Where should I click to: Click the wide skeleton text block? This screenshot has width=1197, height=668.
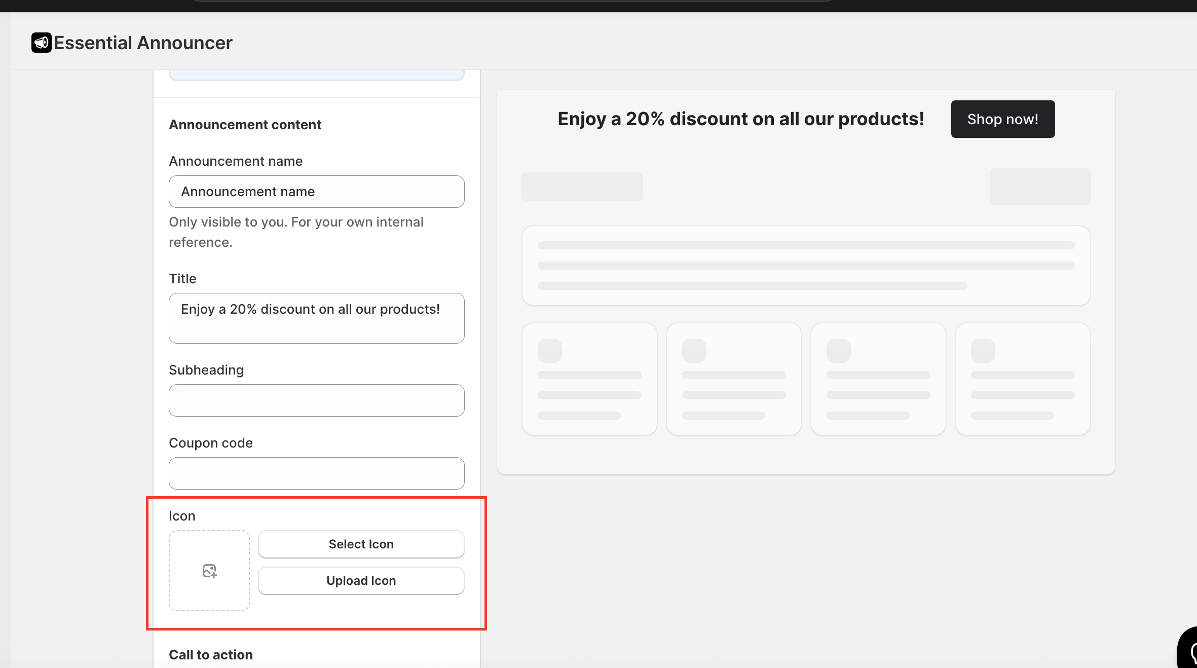tap(806, 266)
